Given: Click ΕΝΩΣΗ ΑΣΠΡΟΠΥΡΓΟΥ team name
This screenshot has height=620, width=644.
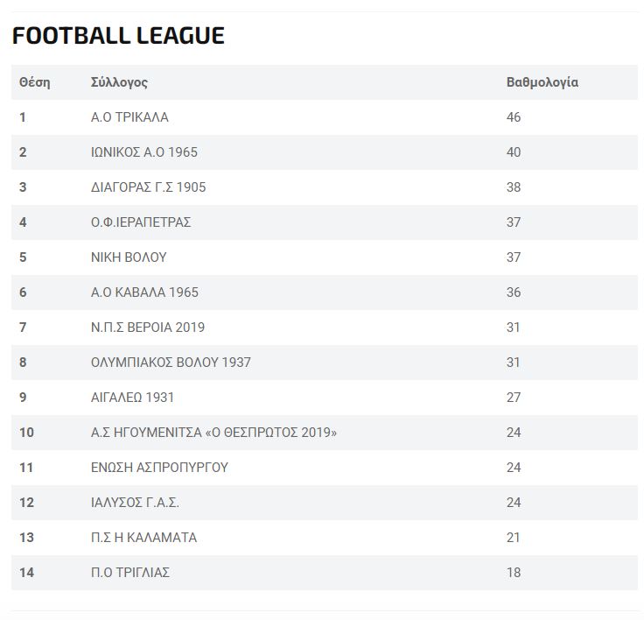Looking at the screenshot, I should click(159, 468).
